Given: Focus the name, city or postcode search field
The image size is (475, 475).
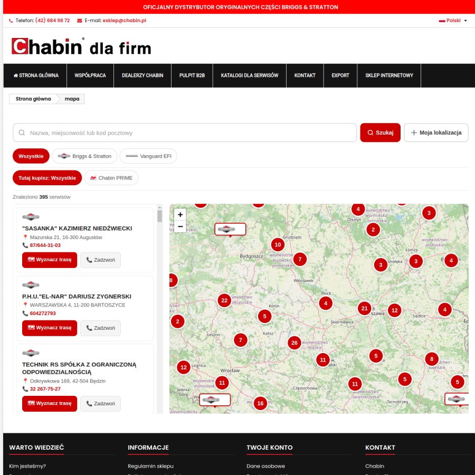Looking at the screenshot, I should [185, 132].
